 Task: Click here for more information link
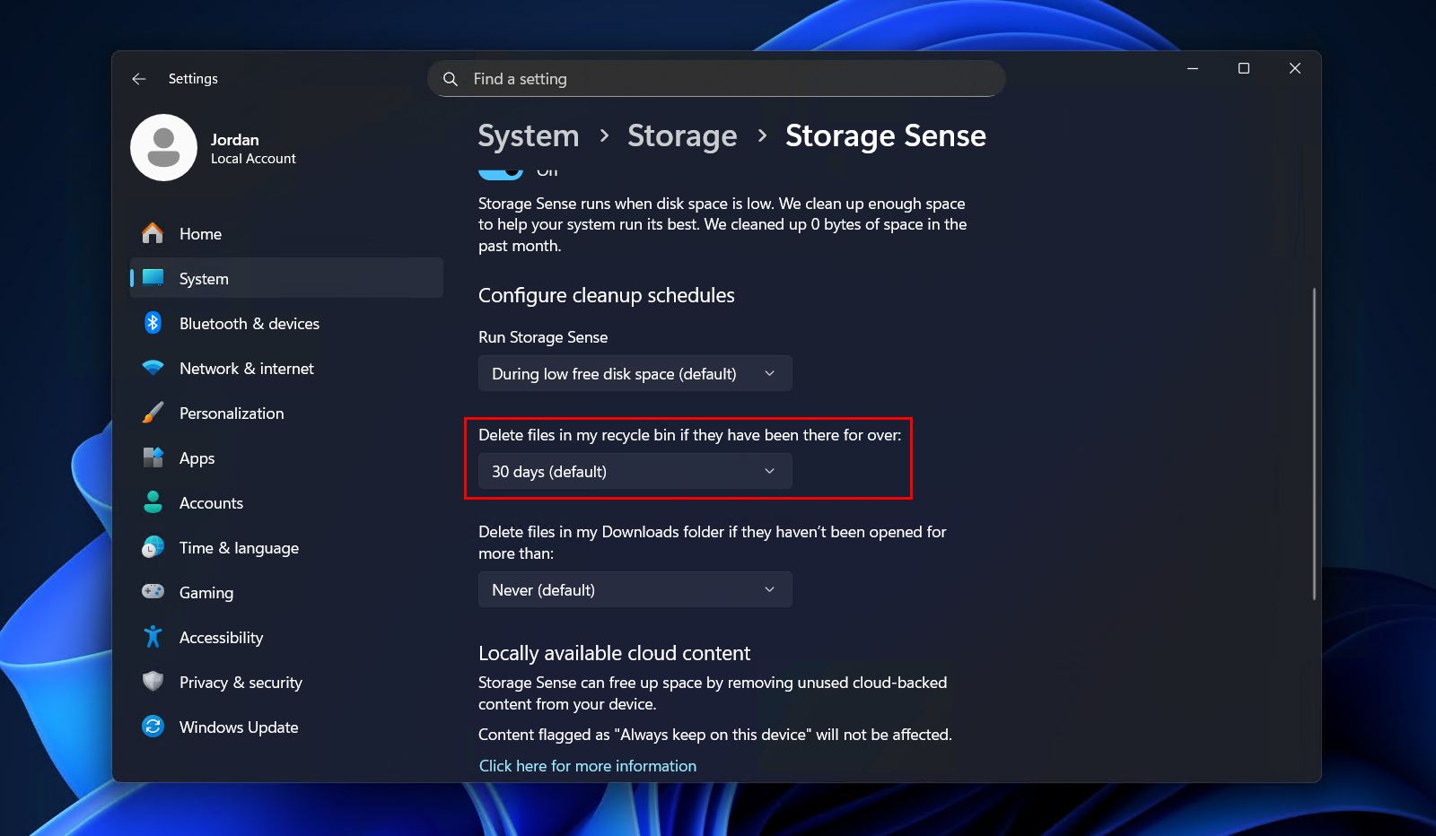(587, 765)
